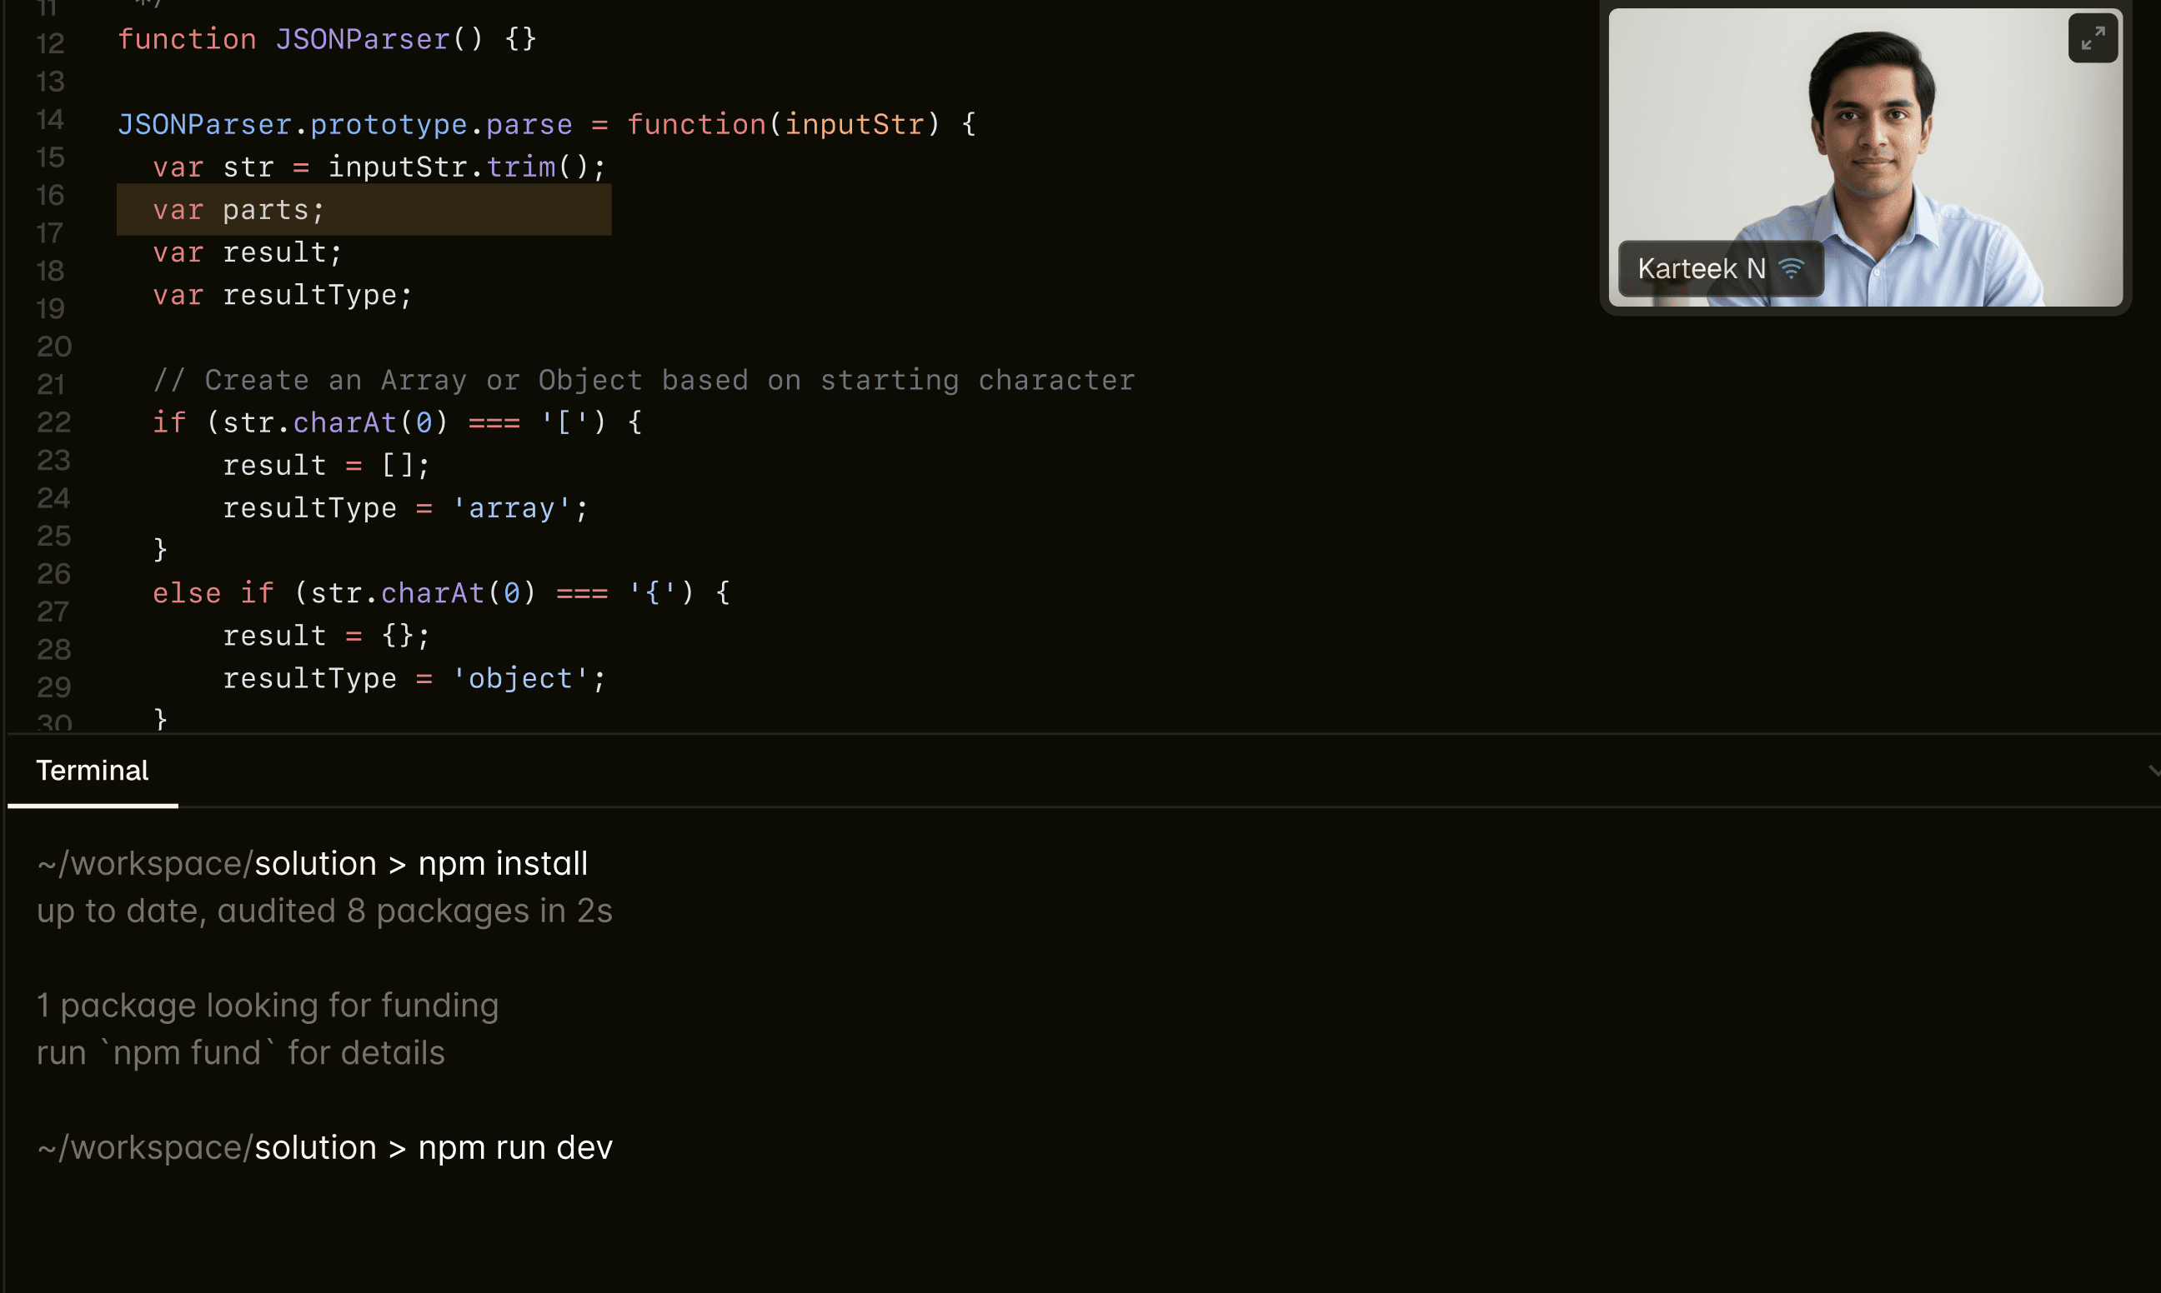
Task: Click the 'run npm fund for details' message
Action: tap(241, 1052)
